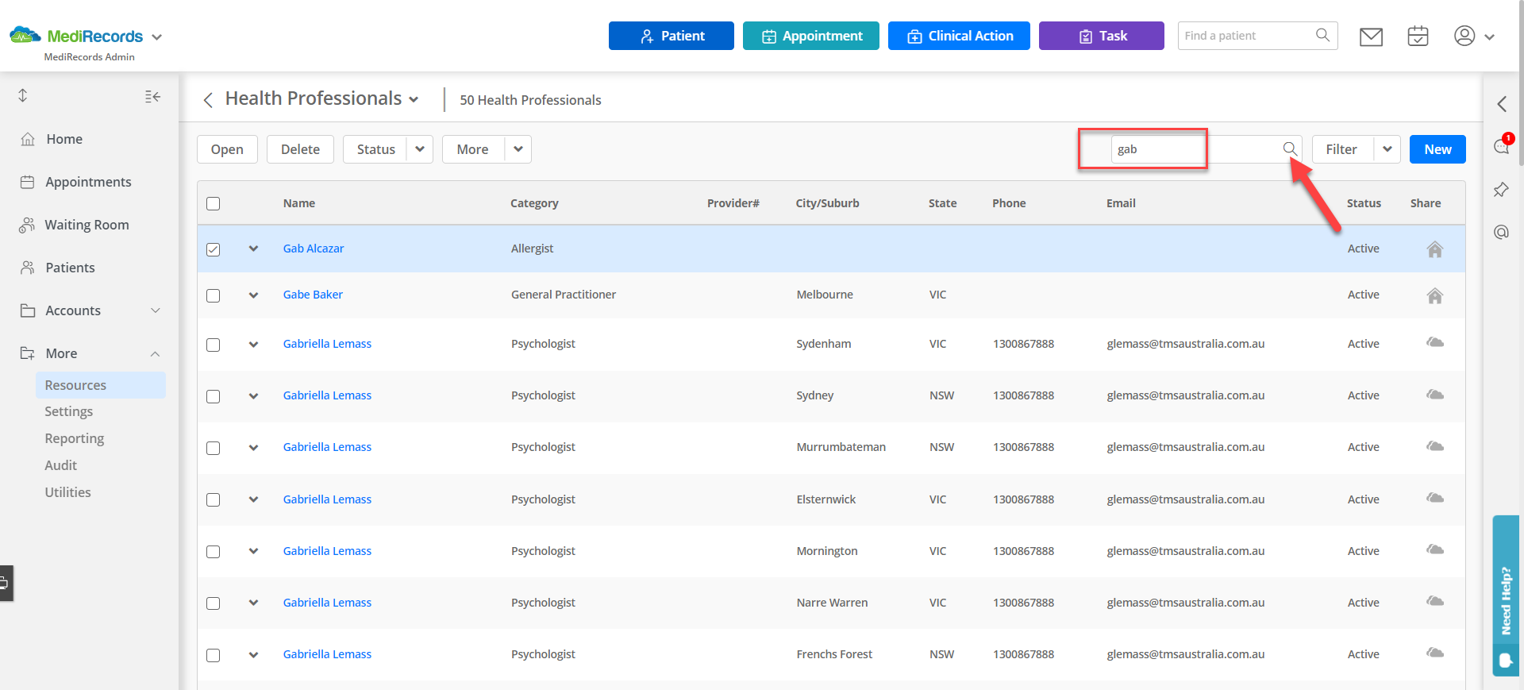Open Reporting under More
Image resolution: width=1524 pixels, height=690 pixels.
[75, 438]
